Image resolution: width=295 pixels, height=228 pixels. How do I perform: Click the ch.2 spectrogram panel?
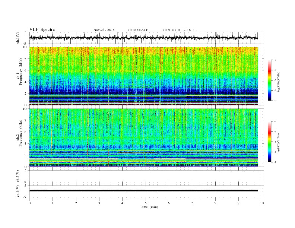(x=144, y=138)
